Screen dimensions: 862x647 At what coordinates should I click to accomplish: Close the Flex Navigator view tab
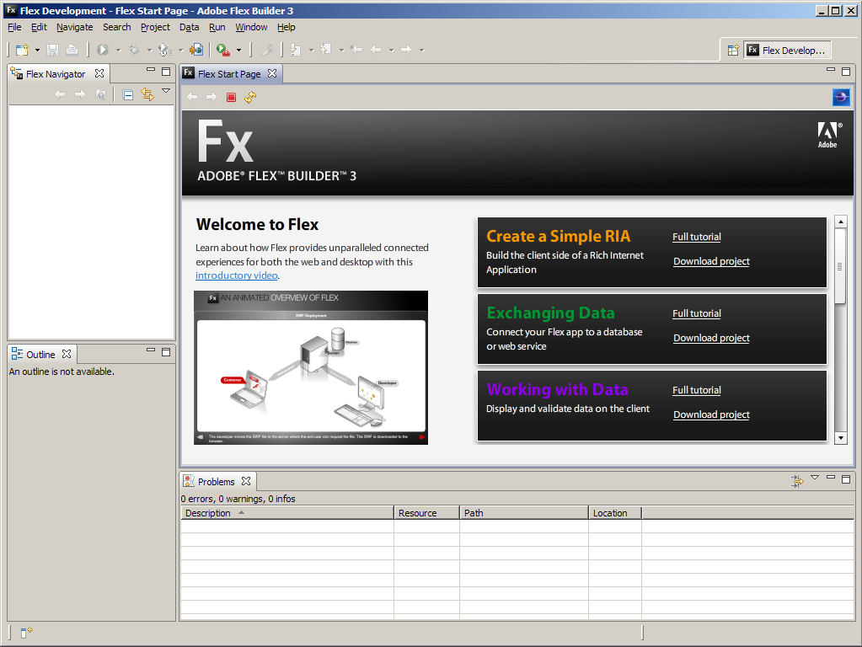coord(99,73)
